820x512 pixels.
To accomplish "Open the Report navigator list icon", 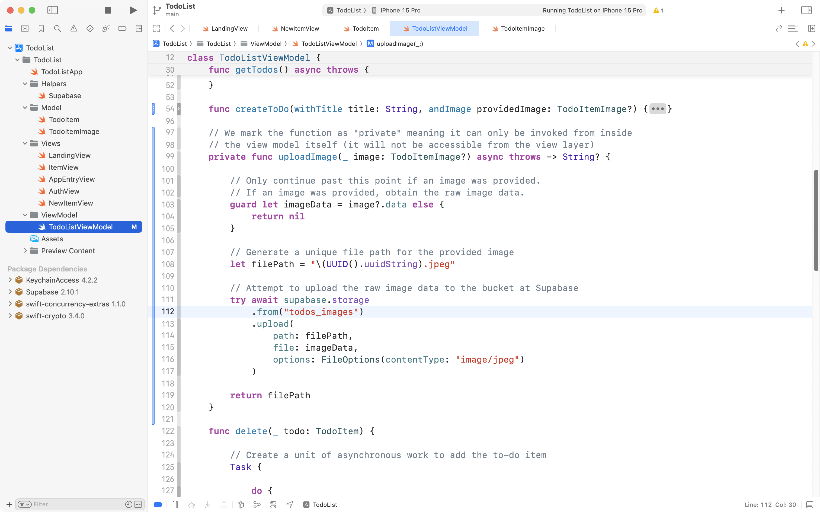I will [139, 28].
